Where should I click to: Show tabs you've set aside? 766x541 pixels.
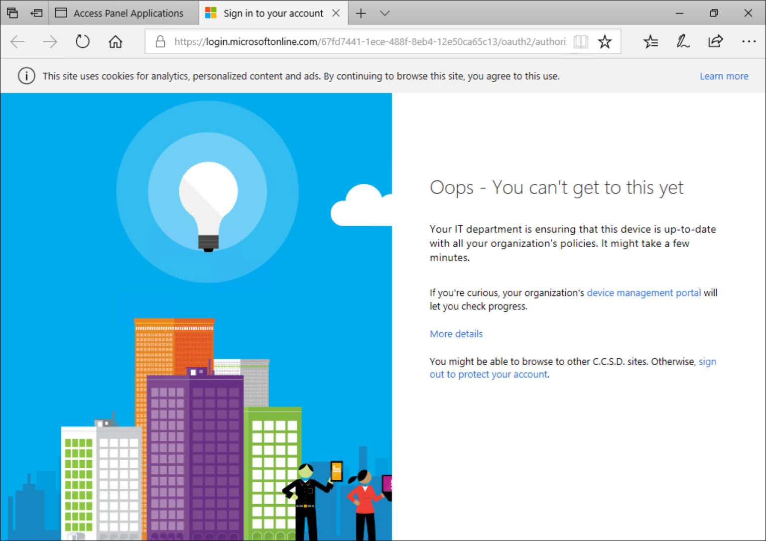tap(12, 13)
